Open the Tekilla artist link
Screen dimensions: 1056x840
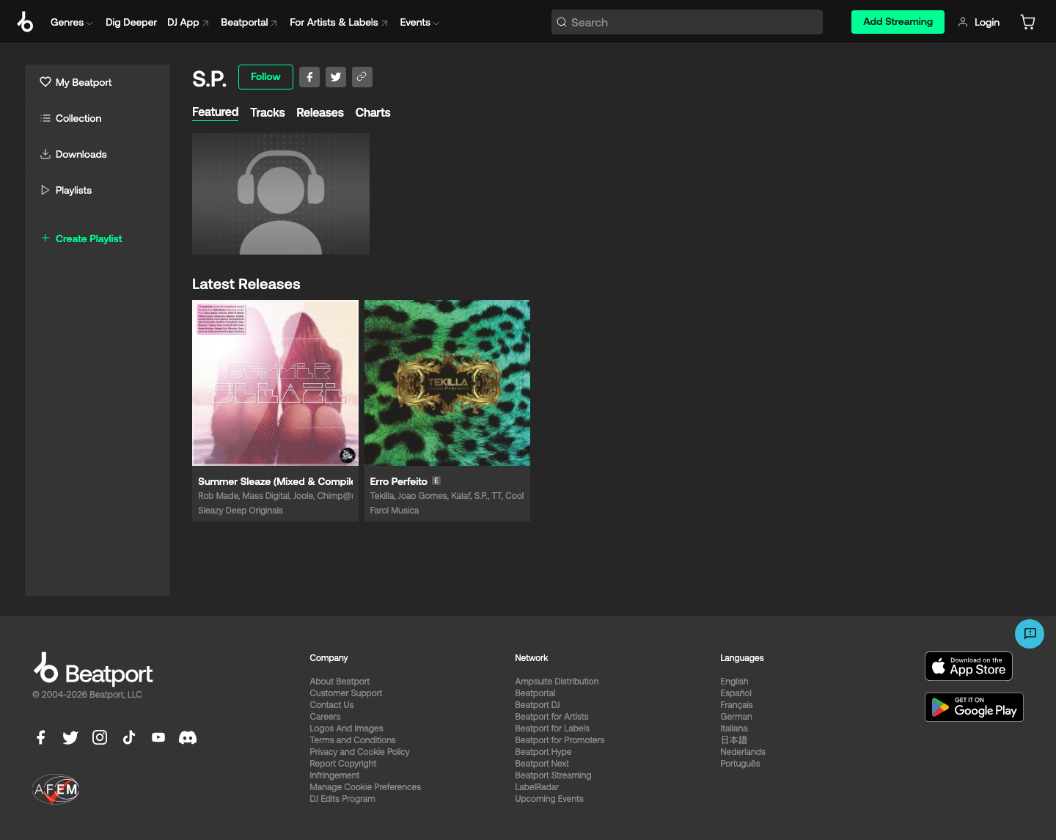381,496
